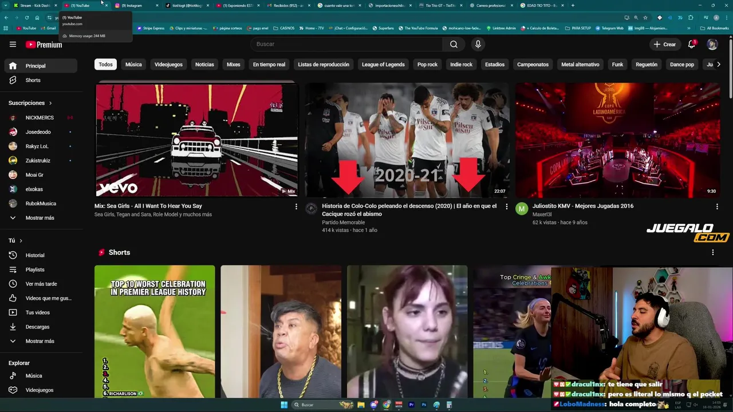Screen dimensions: 733x412
Task: Open the Richarlison worst celebration Short
Action: pos(155,331)
